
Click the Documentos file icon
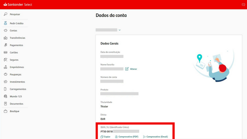click(5, 103)
